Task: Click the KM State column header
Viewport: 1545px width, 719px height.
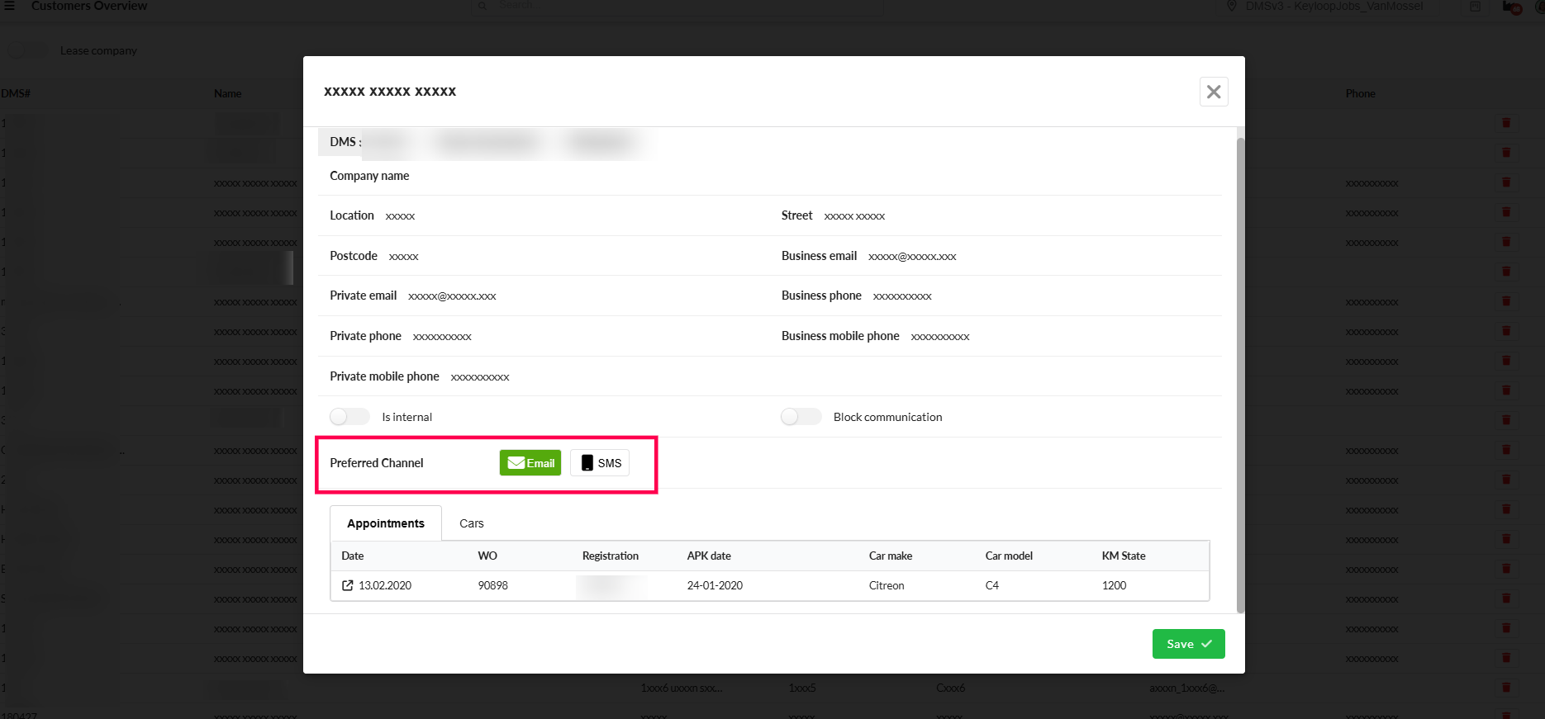Action: point(1123,556)
